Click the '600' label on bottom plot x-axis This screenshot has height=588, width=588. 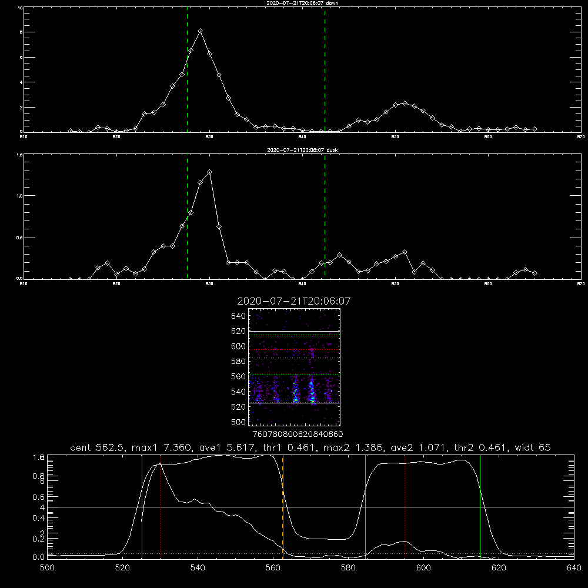(423, 568)
